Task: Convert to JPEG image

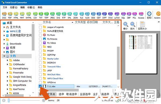Action: tap(53, 15)
